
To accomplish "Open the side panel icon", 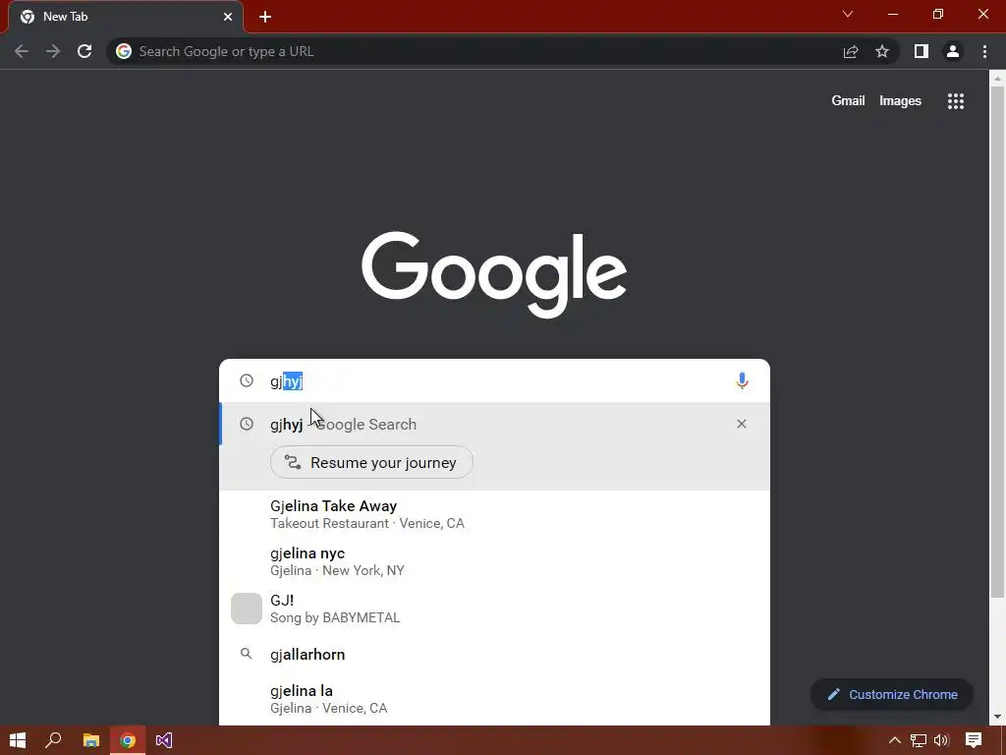I will click(922, 51).
